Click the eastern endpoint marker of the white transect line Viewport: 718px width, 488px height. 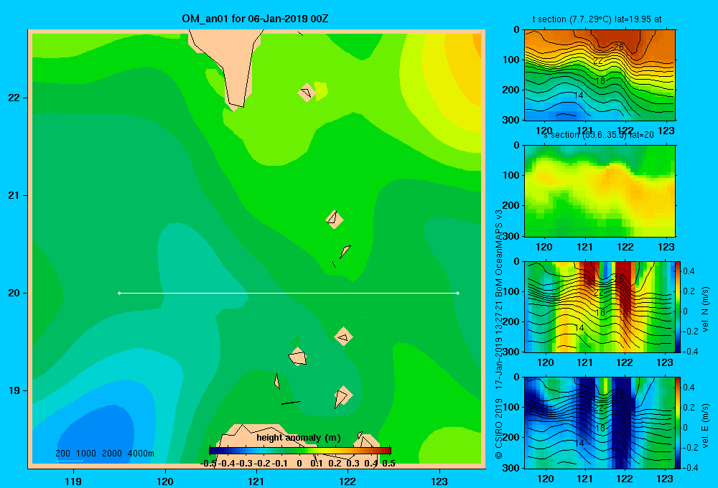click(x=458, y=293)
